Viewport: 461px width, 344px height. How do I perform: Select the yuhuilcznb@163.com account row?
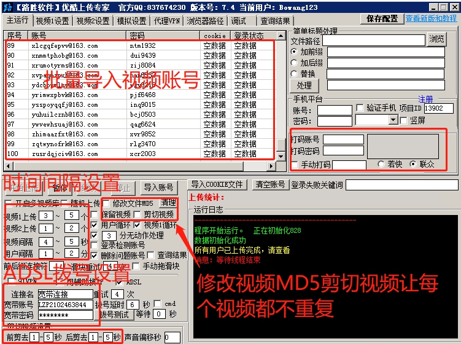[141, 114]
